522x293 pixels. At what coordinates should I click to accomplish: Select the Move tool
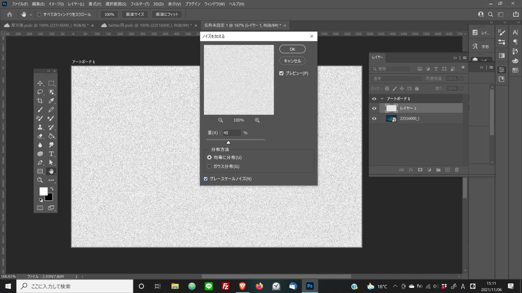tap(40, 82)
